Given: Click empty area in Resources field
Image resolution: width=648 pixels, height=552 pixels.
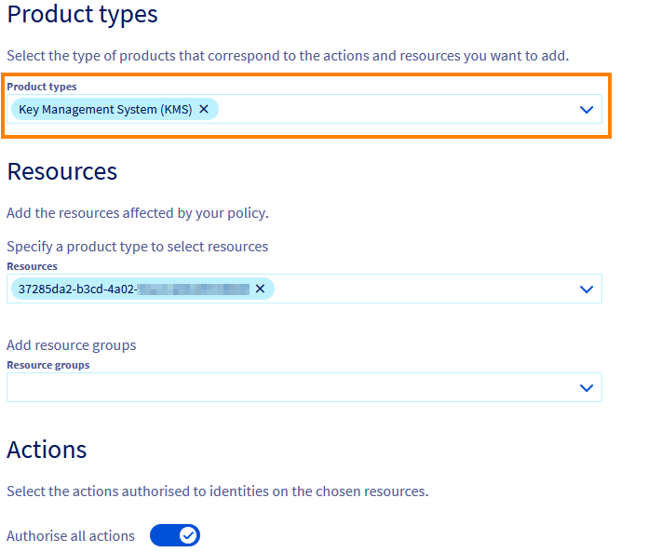Looking at the screenshot, I should (419, 289).
